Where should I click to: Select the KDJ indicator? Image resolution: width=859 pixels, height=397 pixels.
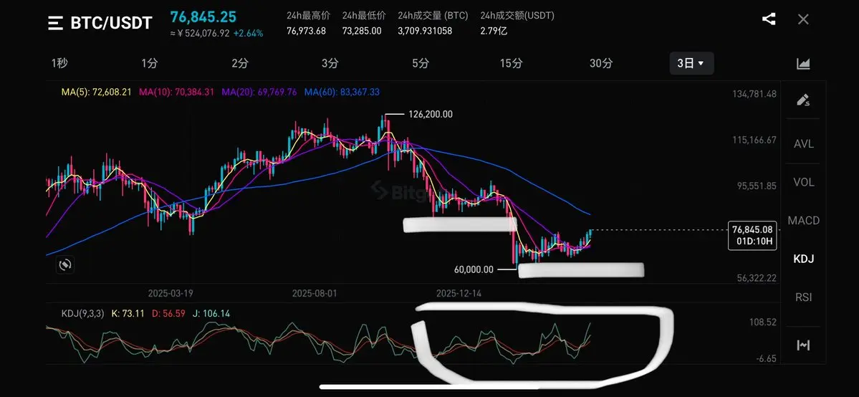coord(804,259)
